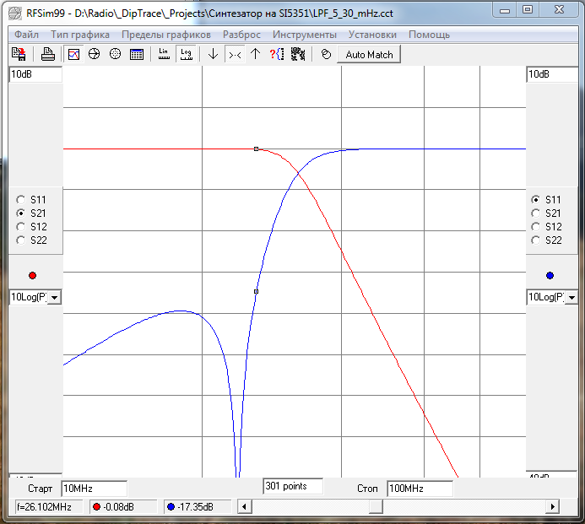This screenshot has width=585, height=524.
Task: Click the marker scrollbar right arrow
Action: coord(552,506)
